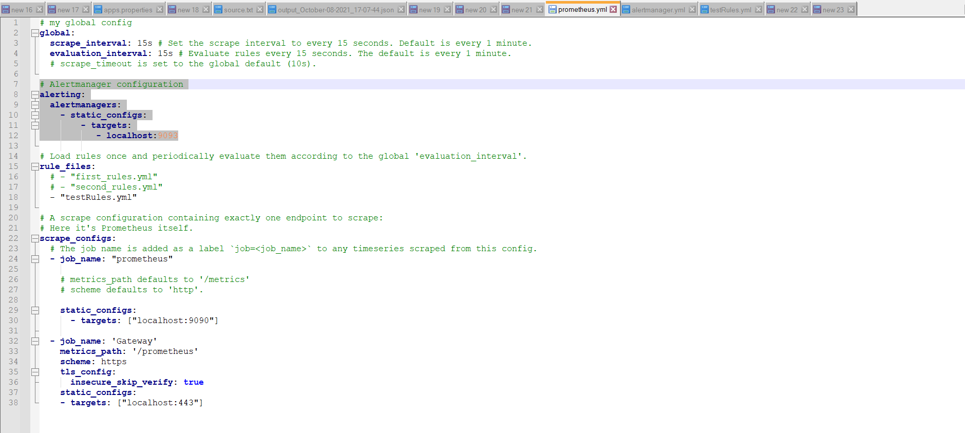Collapse the Gateway job_name fold marker
This screenshot has height=433, width=965.
click(x=35, y=341)
